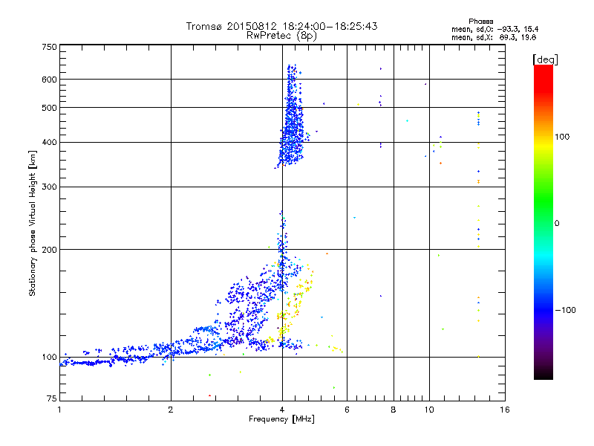Click the y-axis tick label '400'

tap(49, 142)
